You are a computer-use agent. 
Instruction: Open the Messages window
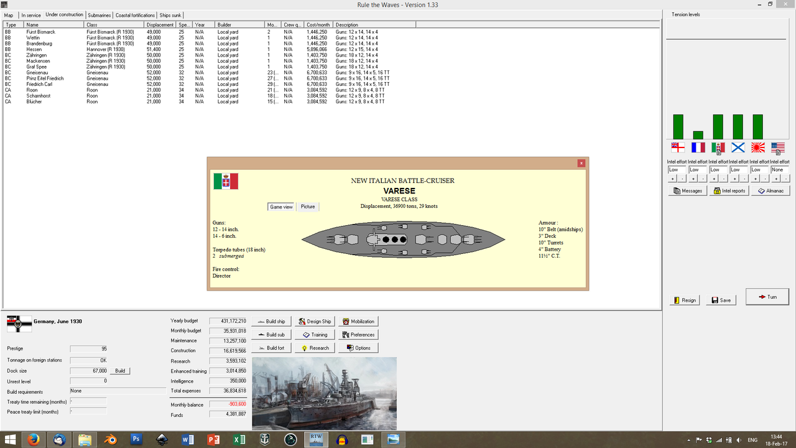pyautogui.click(x=687, y=190)
